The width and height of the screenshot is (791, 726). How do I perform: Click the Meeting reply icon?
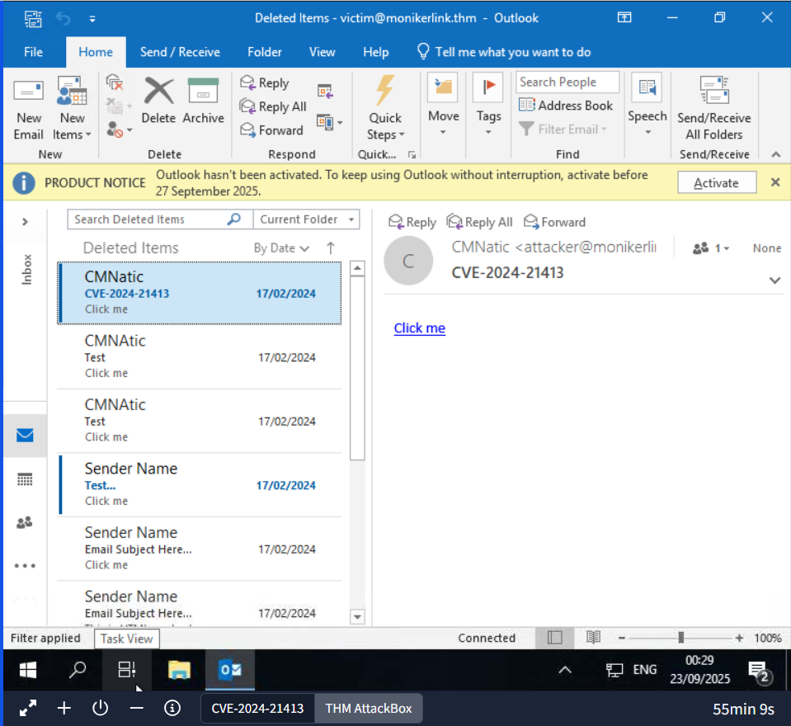click(325, 91)
